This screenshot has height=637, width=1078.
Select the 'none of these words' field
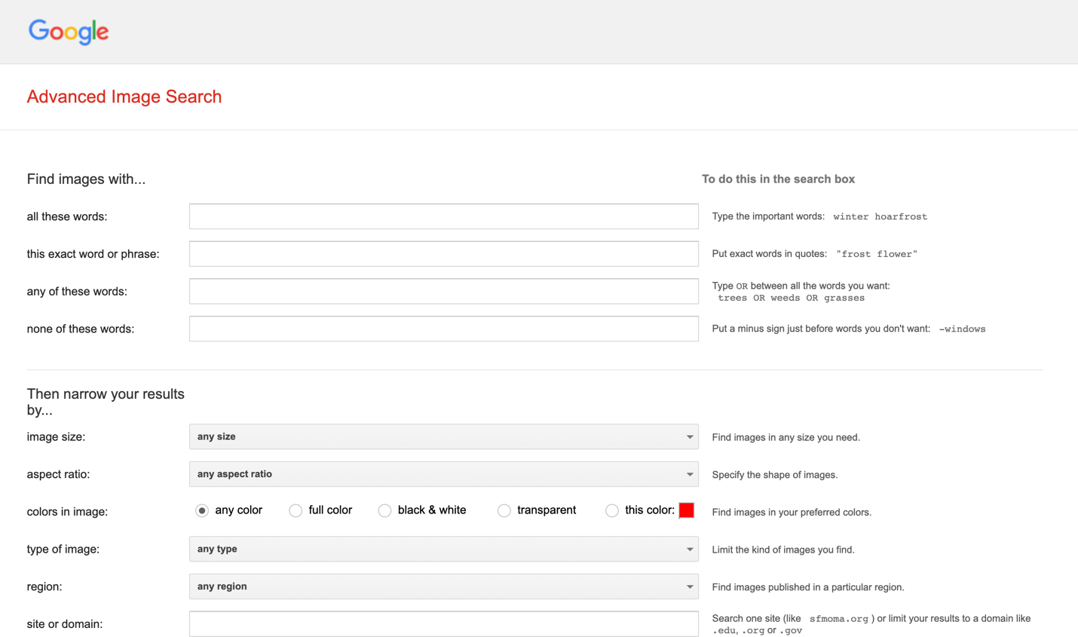[443, 329]
